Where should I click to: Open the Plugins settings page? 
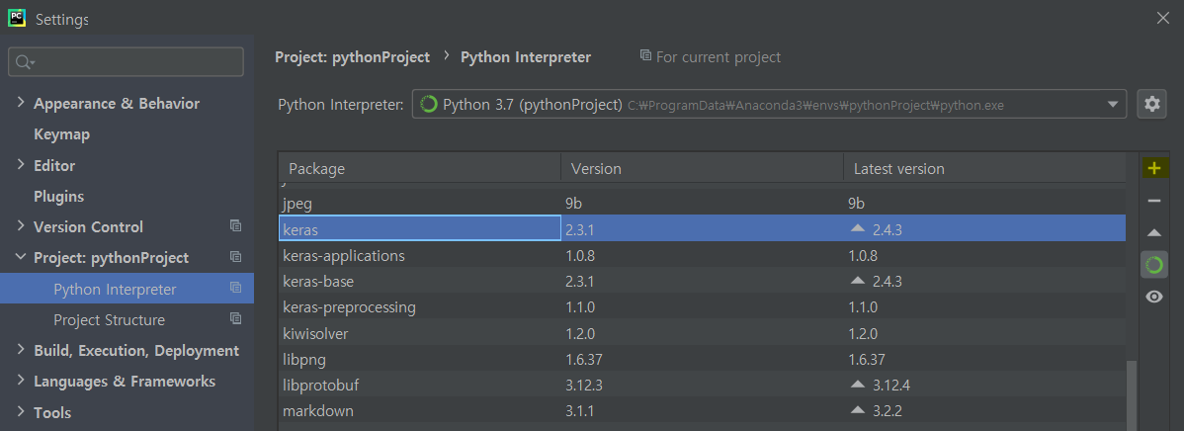point(59,197)
